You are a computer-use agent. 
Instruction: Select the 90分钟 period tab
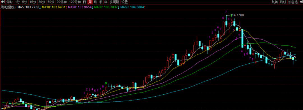[61, 2]
